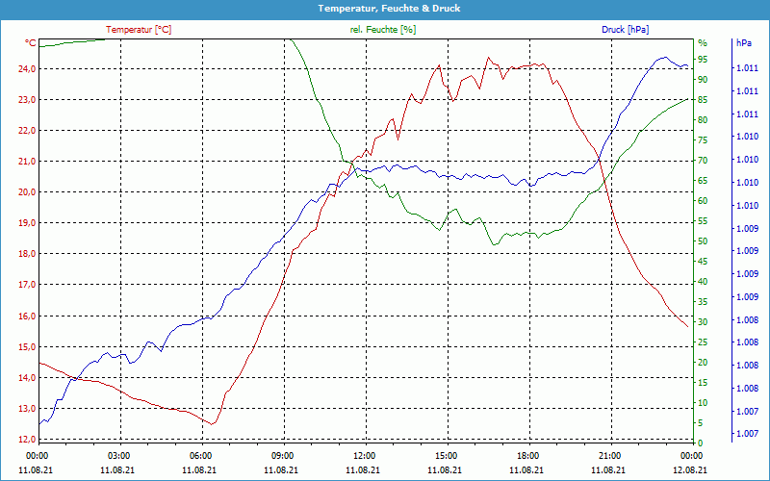Click the 21:00 time axis label

point(609,455)
